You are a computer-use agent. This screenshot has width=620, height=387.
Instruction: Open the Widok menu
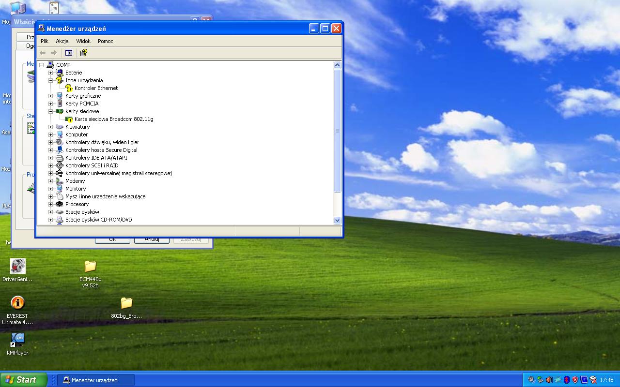[83, 41]
